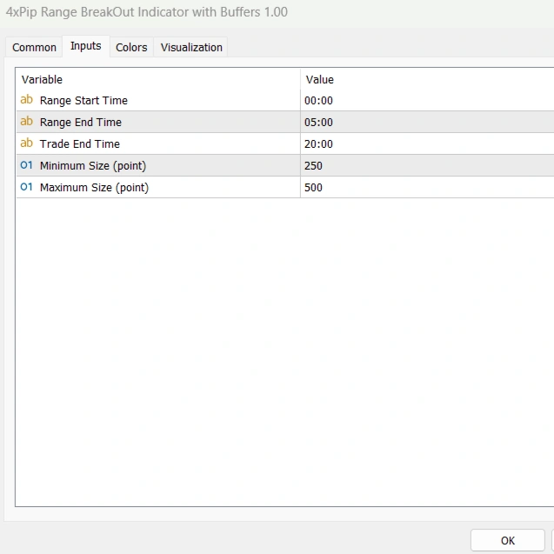Select the Range Start Time variable label
Viewport: 554px width, 554px height.
pyautogui.click(x=83, y=101)
